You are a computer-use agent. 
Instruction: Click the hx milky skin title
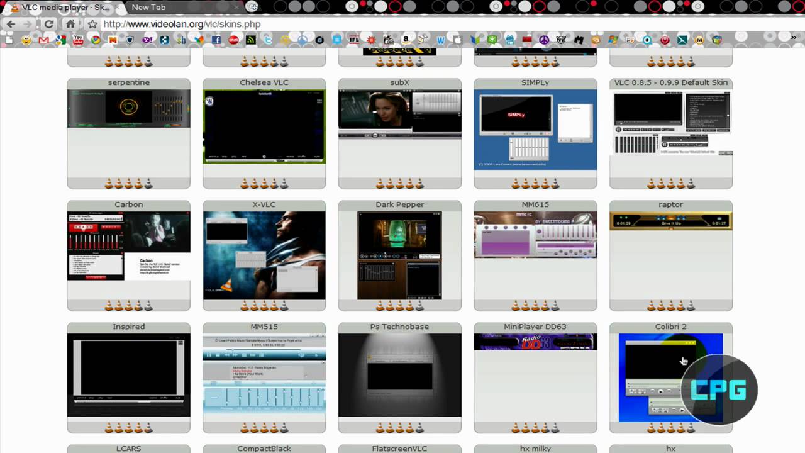coord(535,449)
